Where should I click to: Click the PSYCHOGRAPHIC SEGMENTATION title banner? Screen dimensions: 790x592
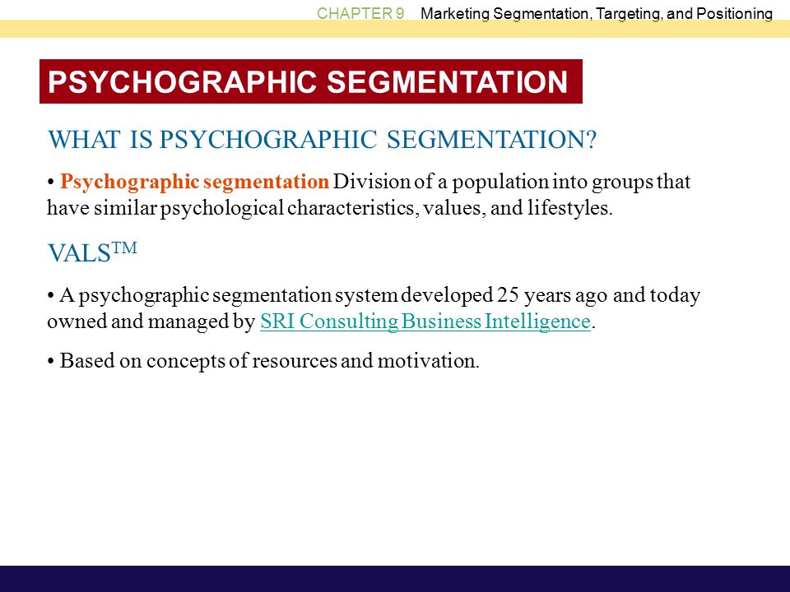[x=311, y=81]
